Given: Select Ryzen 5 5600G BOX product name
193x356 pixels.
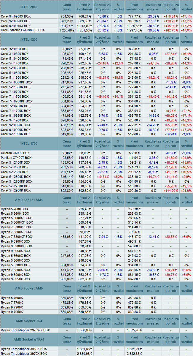Looking at the screenshot, I should [x=16, y=256].
